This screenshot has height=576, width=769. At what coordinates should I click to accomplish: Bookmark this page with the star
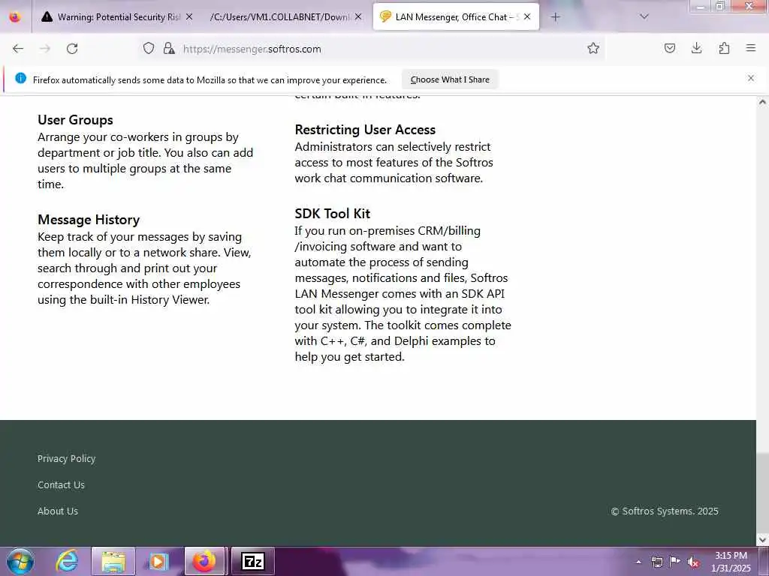593,48
